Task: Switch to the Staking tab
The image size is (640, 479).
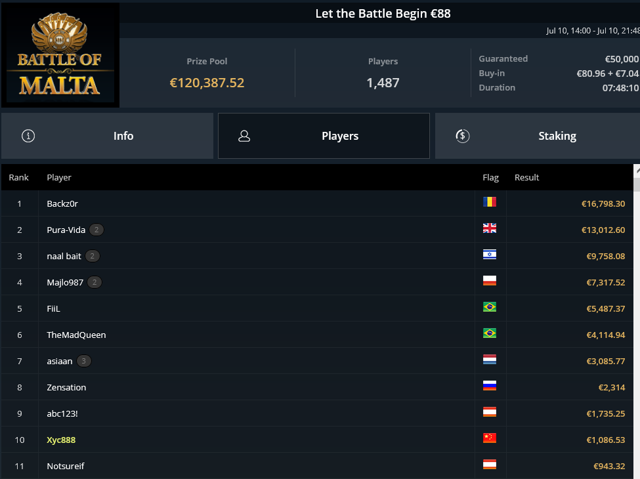Action: coord(538,136)
